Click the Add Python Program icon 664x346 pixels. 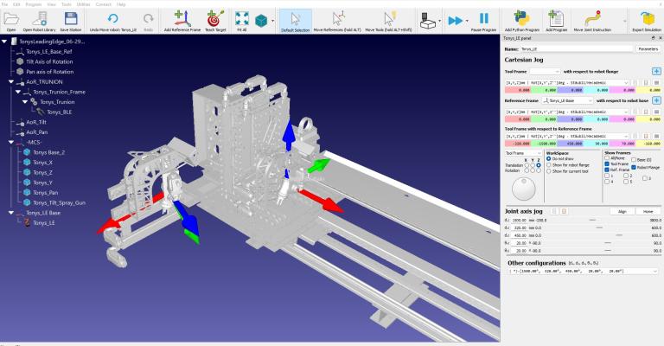pos(521,19)
